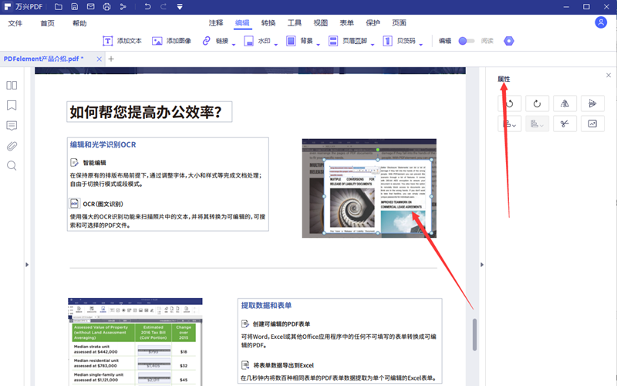Click the replace image icon
Image resolution: width=617 pixels, height=386 pixels.
tap(592, 124)
